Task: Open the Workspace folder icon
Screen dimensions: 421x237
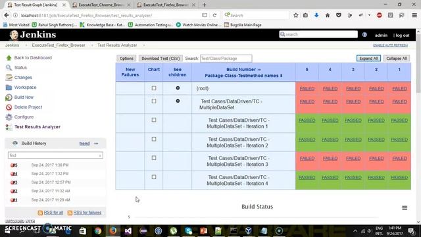Action: pos(9,88)
